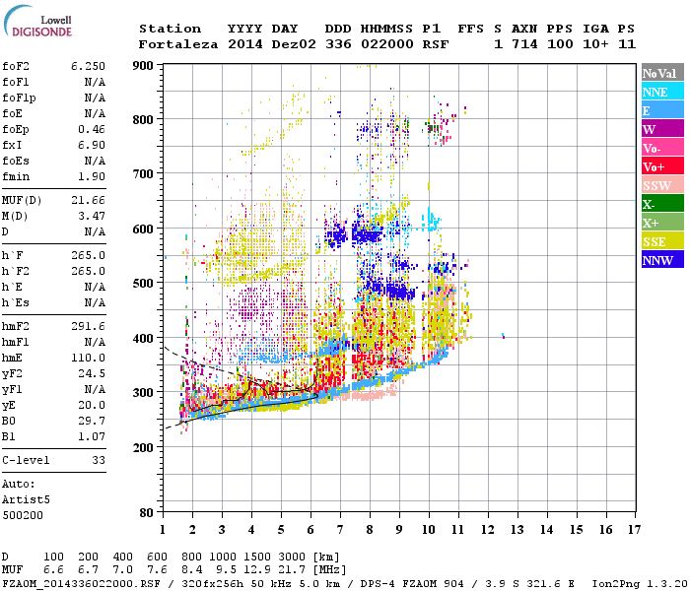Image resolution: width=690 pixels, height=591 pixels.
Task: Click the Lowell Digisonde logo
Action: pos(37,22)
